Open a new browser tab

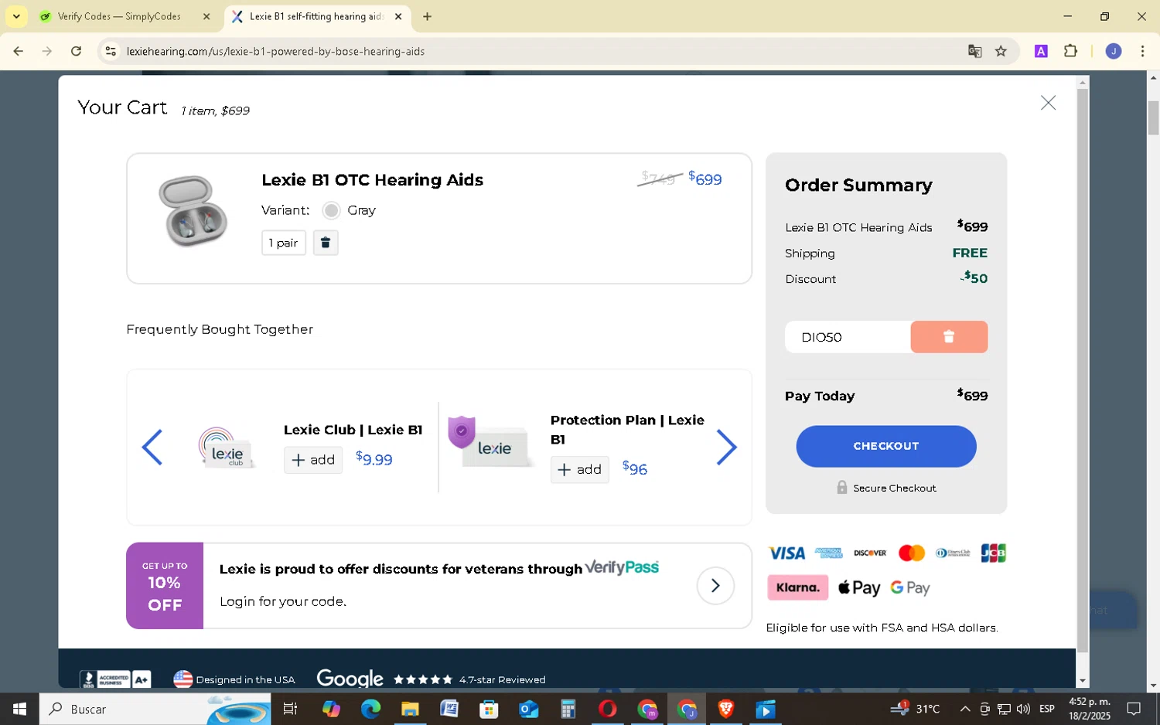coord(427,16)
